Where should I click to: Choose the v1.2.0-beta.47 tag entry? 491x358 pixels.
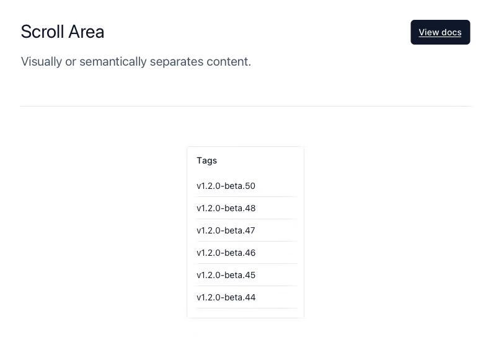pyautogui.click(x=226, y=230)
